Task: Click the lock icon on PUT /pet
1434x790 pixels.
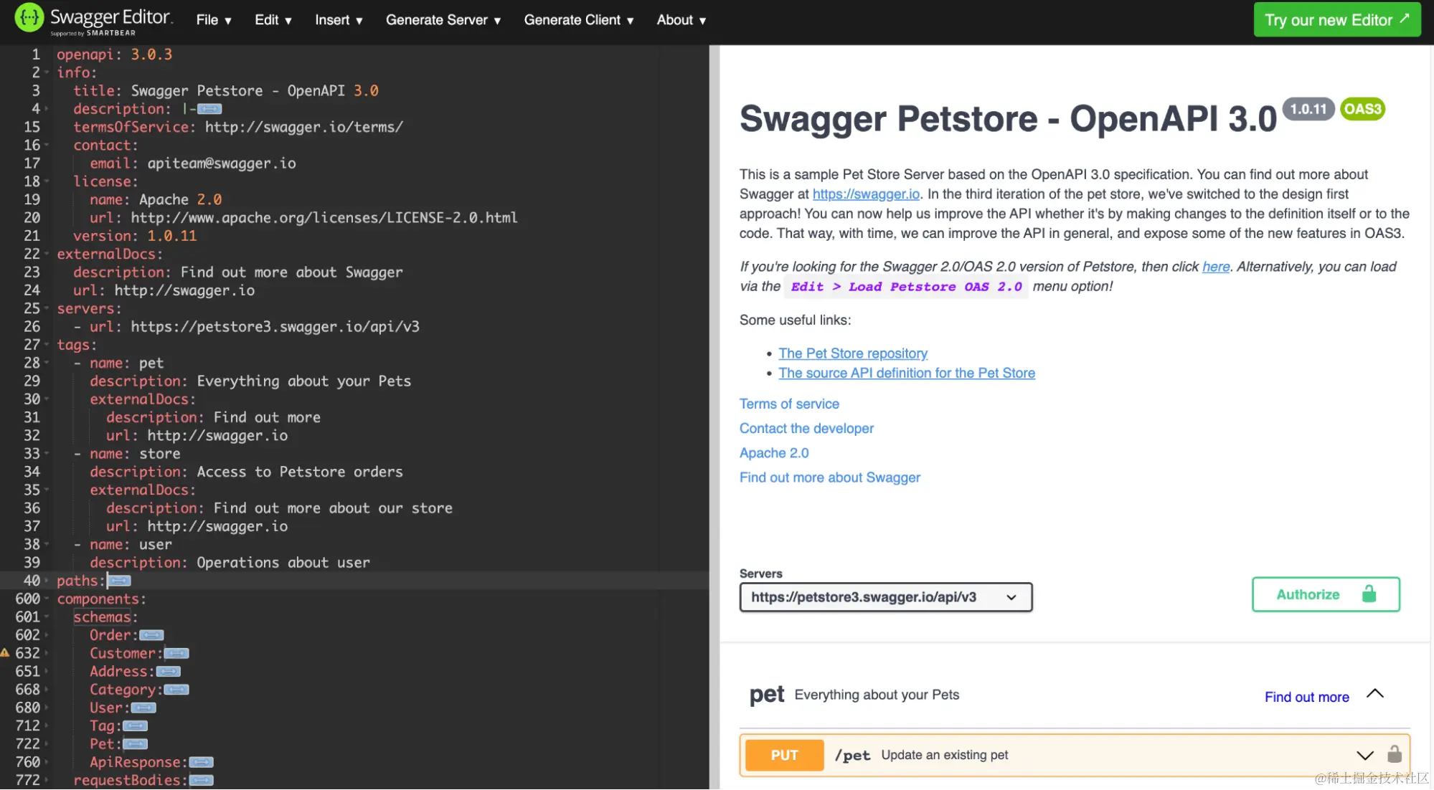Action: pyautogui.click(x=1394, y=754)
